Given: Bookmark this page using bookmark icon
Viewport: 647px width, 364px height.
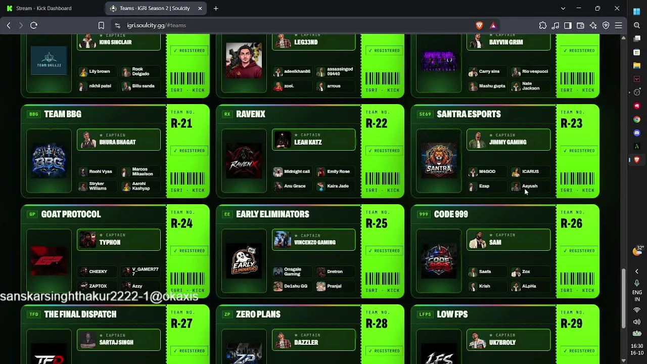Looking at the screenshot, I should 101,25.
